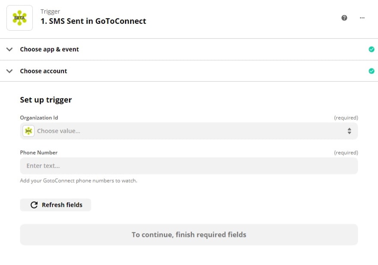The width and height of the screenshot is (378, 265).
Task: Click green checkmark beside Choose app & event
Action: (372, 49)
